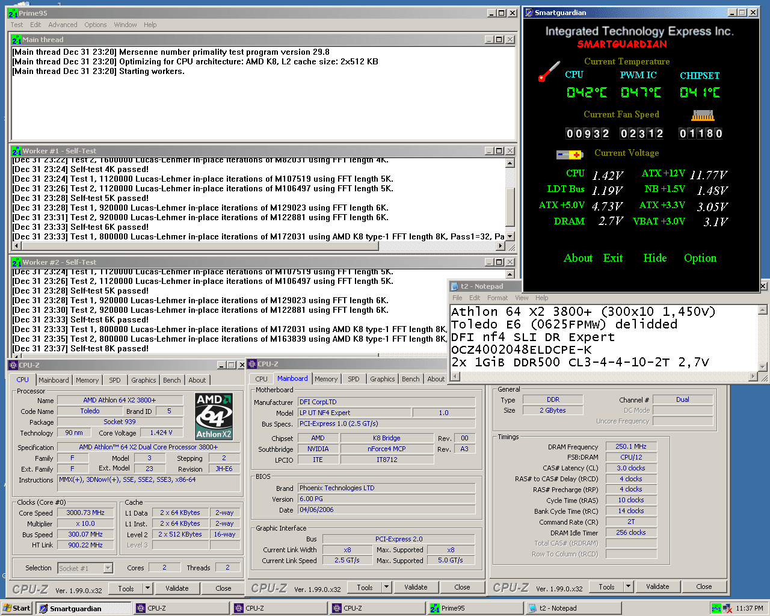Click the Prime95 icon in system tray
Image resolution: width=770 pixels, height=616 pixels.
[x=716, y=608]
